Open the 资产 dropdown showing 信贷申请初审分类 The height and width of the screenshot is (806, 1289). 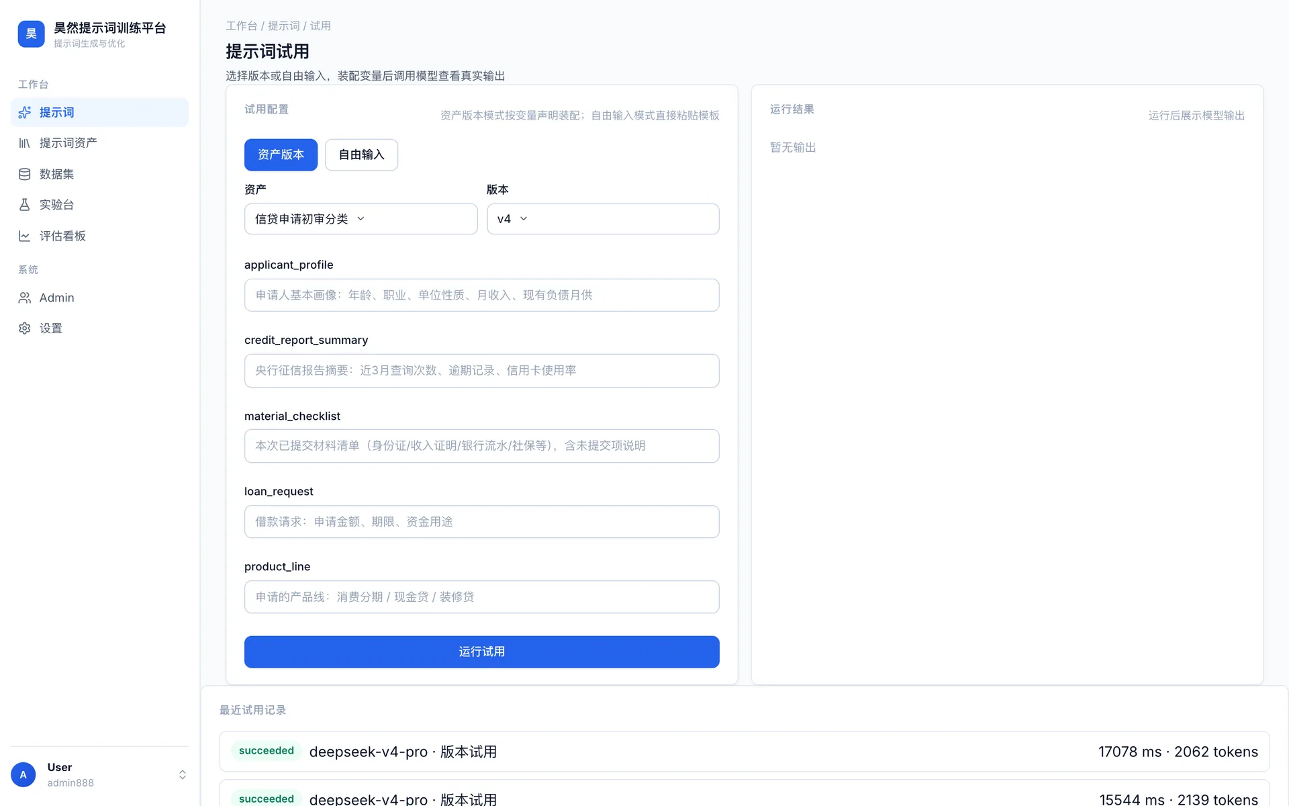(361, 219)
